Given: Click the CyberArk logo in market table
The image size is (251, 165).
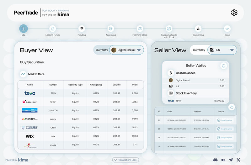Looking at the screenshot, I should [x=30, y=128].
